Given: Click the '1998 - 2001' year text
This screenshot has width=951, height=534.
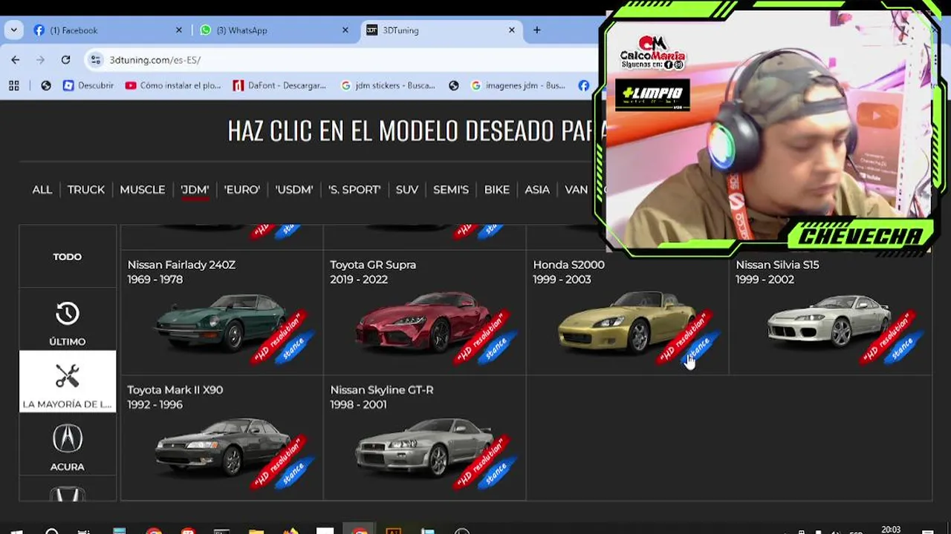Looking at the screenshot, I should coord(358,405).
